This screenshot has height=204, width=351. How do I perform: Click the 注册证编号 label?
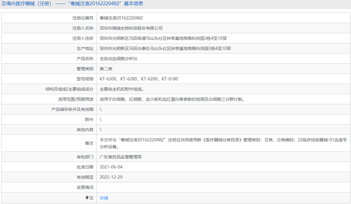coord(83,18)
